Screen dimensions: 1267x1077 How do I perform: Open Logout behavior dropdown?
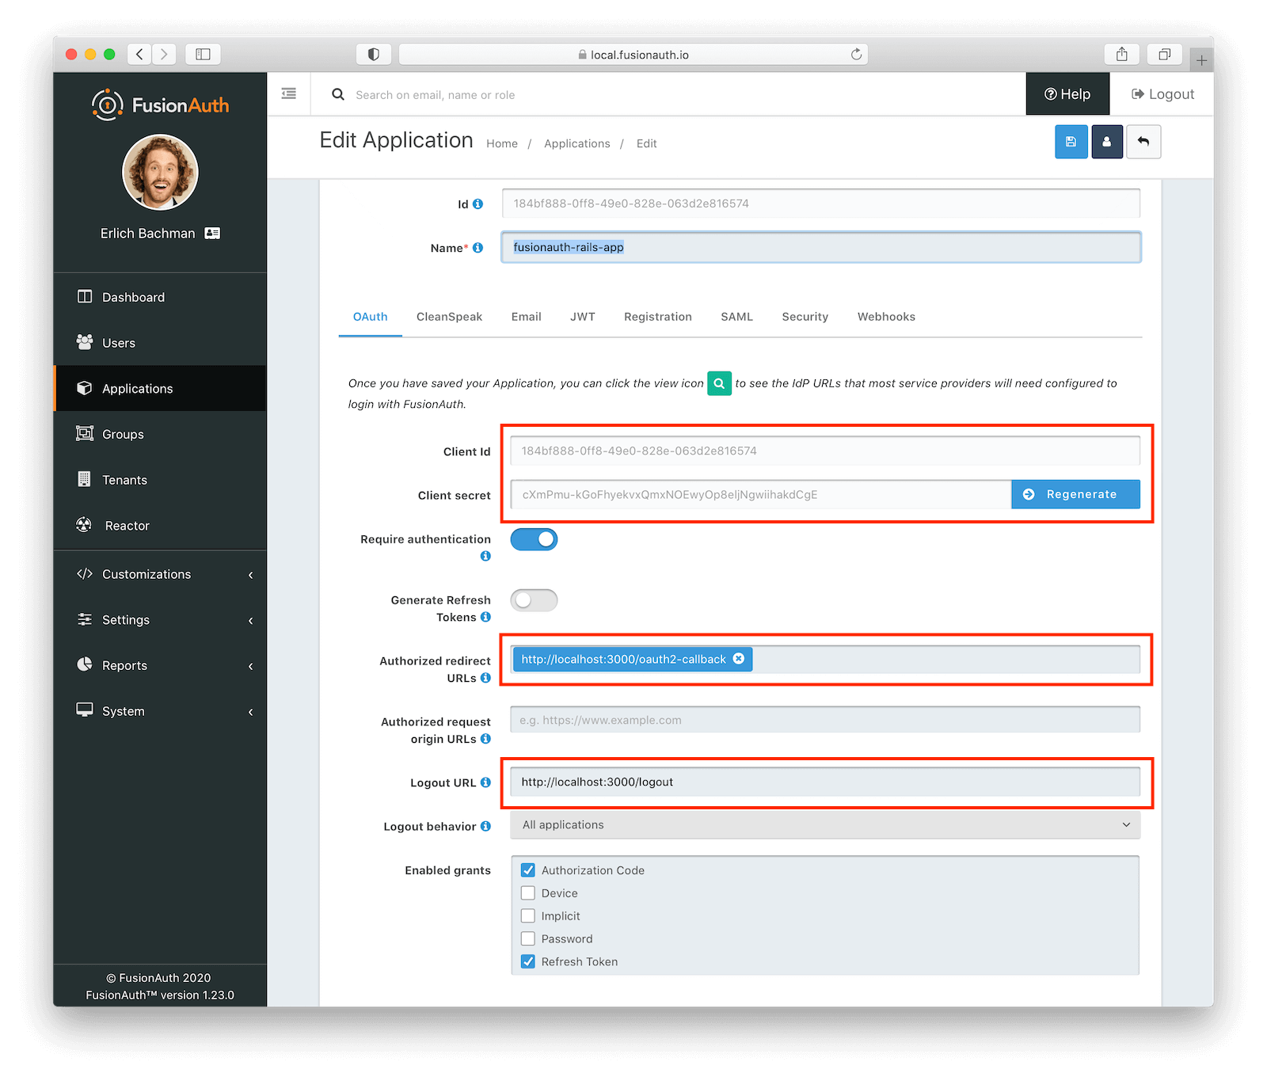coord(825,824)
